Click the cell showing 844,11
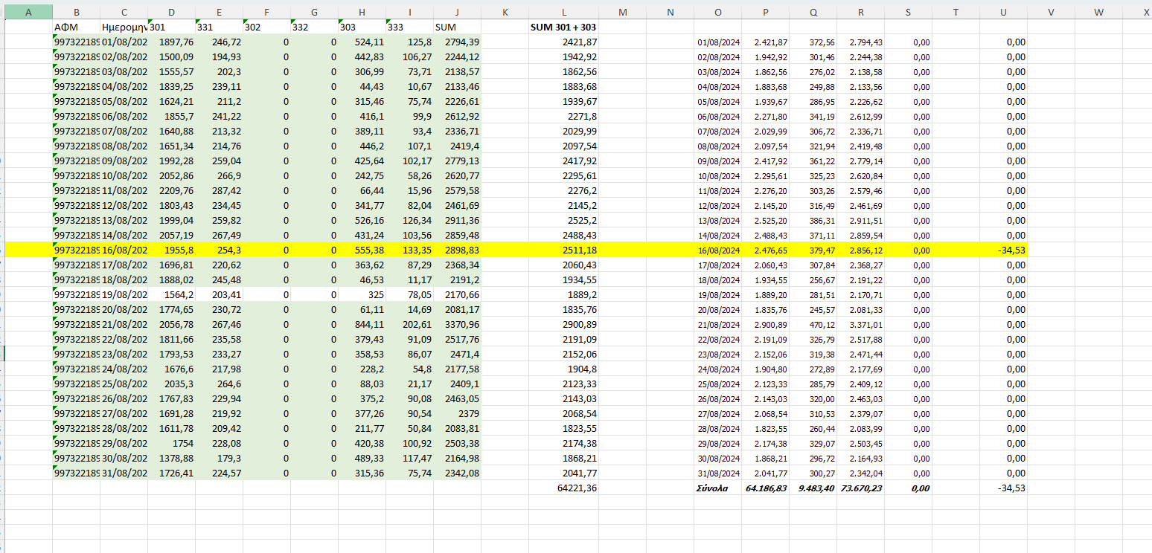The height and width of the screenshot is (553, 1152). point(362,325)
